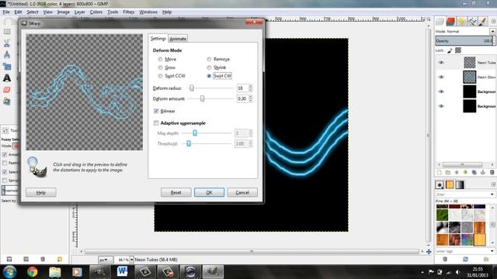Viewport: 497px width, 279px height.
Task: Switch to Patterns tab in lower dock
Action: coord(450,184)
